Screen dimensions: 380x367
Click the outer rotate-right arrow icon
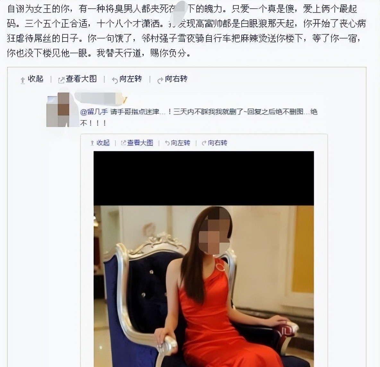pyautogui.click(x=160, y=80)
